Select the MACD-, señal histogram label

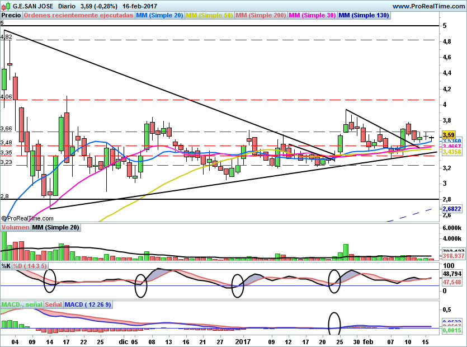[x=22, y=304]
